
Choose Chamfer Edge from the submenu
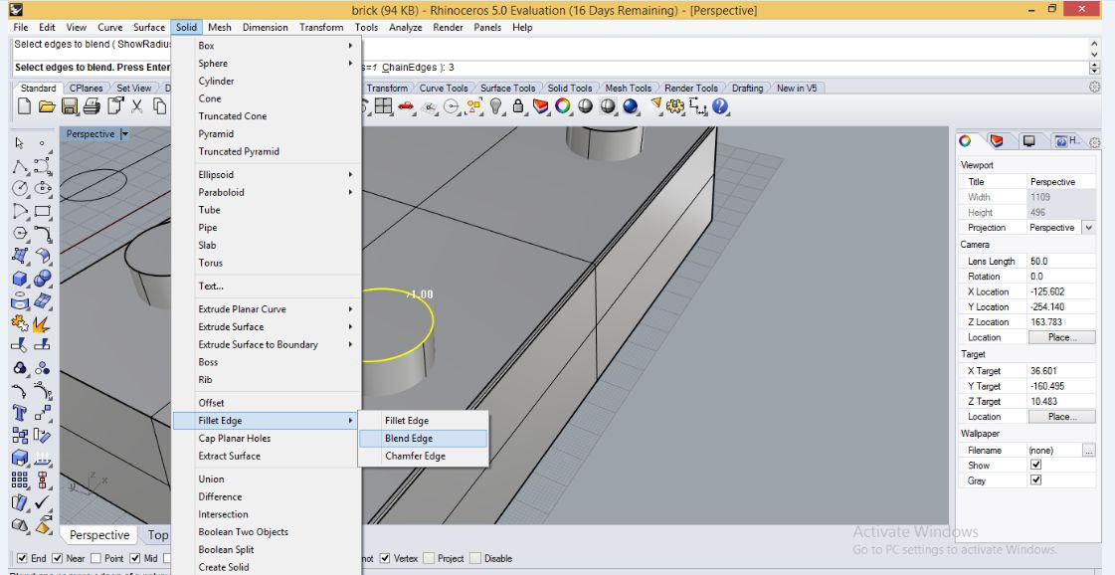click(x=424, y=457)
